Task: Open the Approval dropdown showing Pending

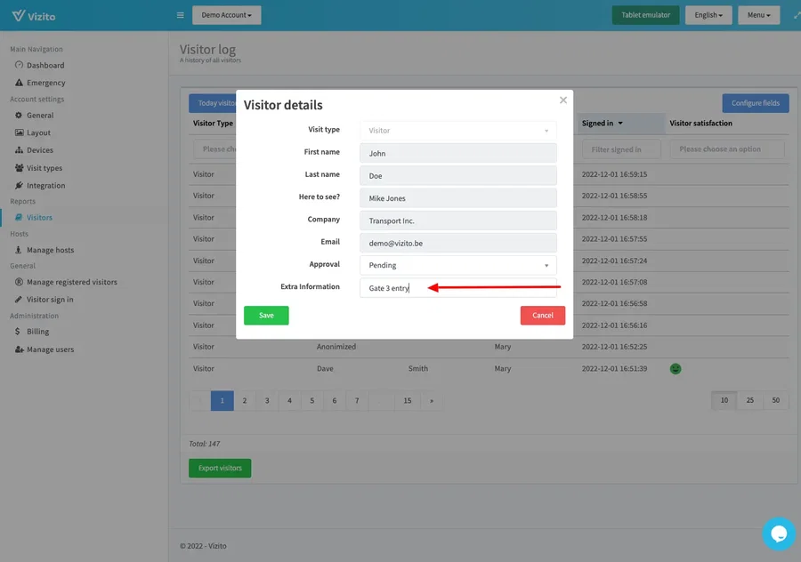Action: [x=458, y=265]
